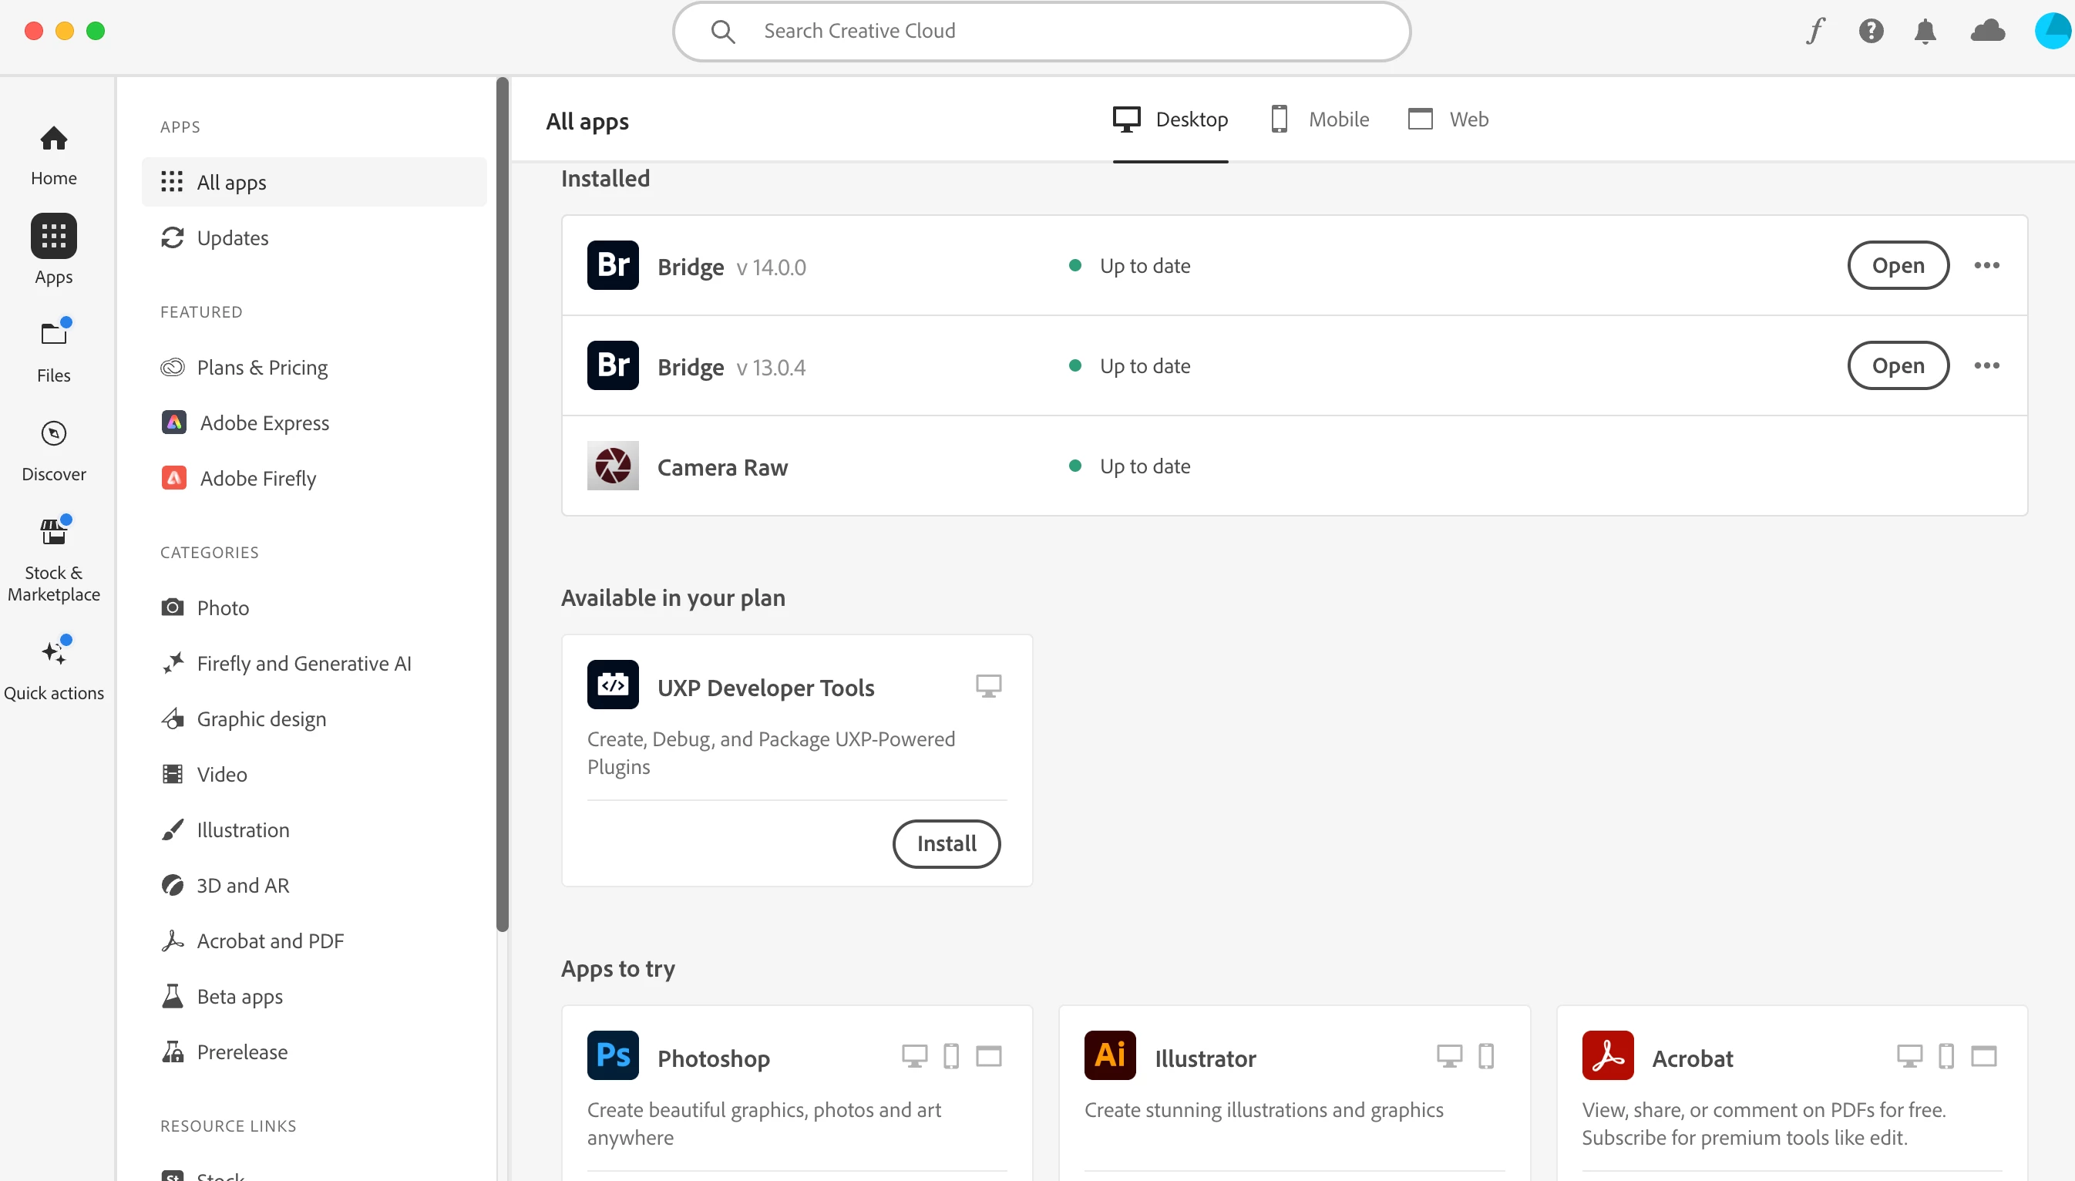The width and height of the screenshot is (2075, 1181).
Task: Click the sidebar vertical scrollbar
Action: point(503,503)
